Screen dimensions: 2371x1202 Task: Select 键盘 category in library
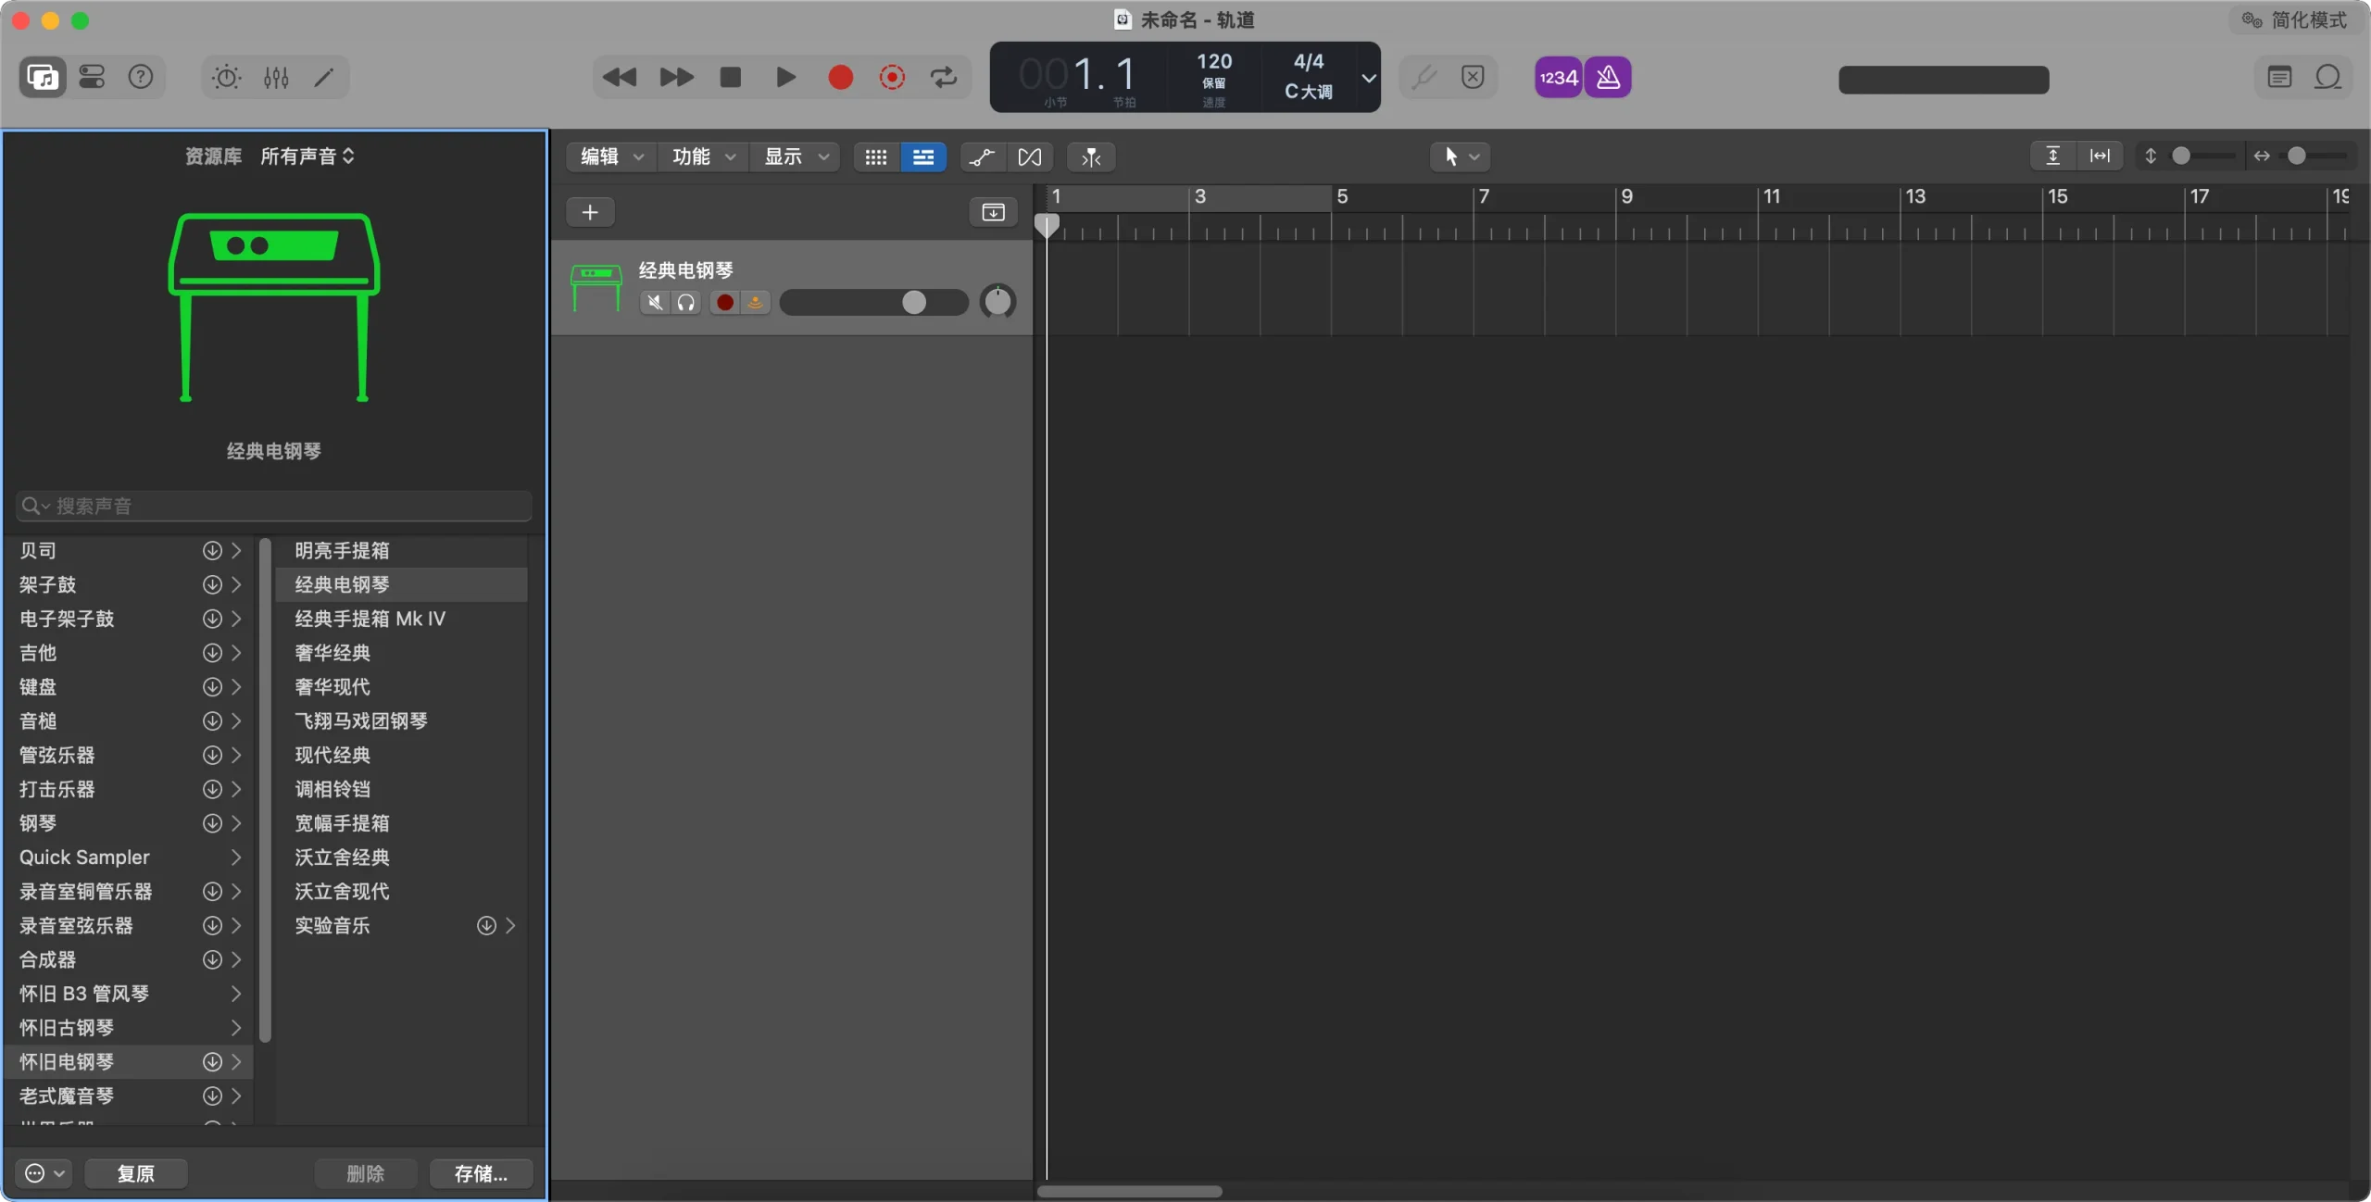pos(38,687)
